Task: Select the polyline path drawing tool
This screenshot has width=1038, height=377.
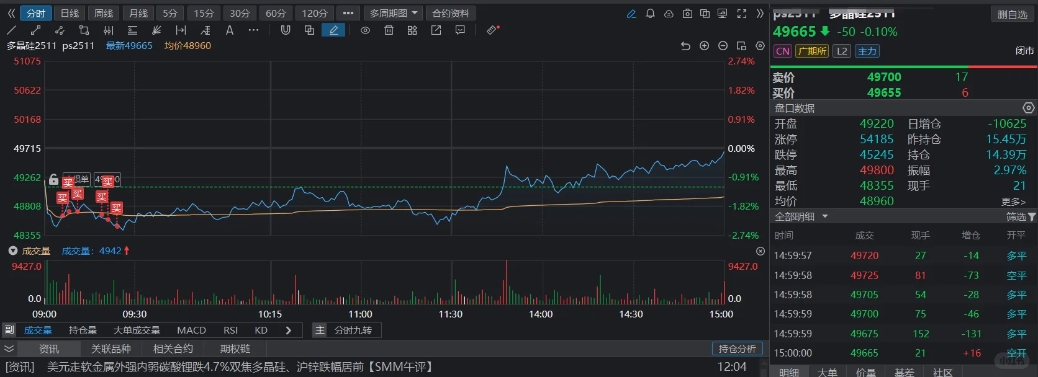Action: click(60, 30)
